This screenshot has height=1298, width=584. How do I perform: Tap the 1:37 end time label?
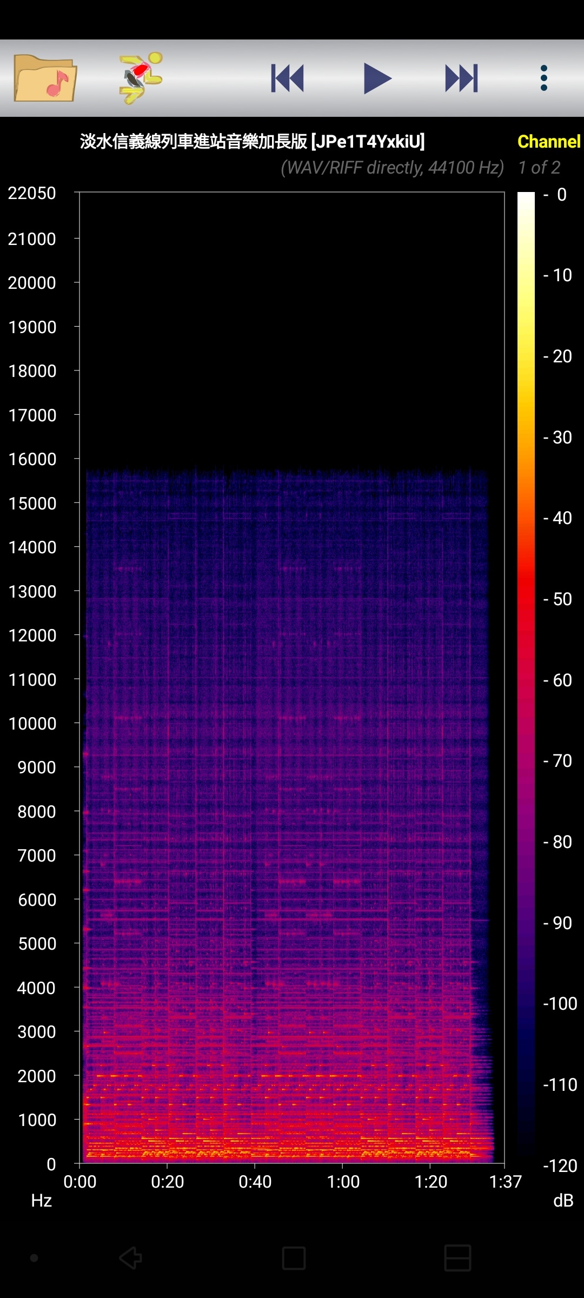(x=506, y=1182)
